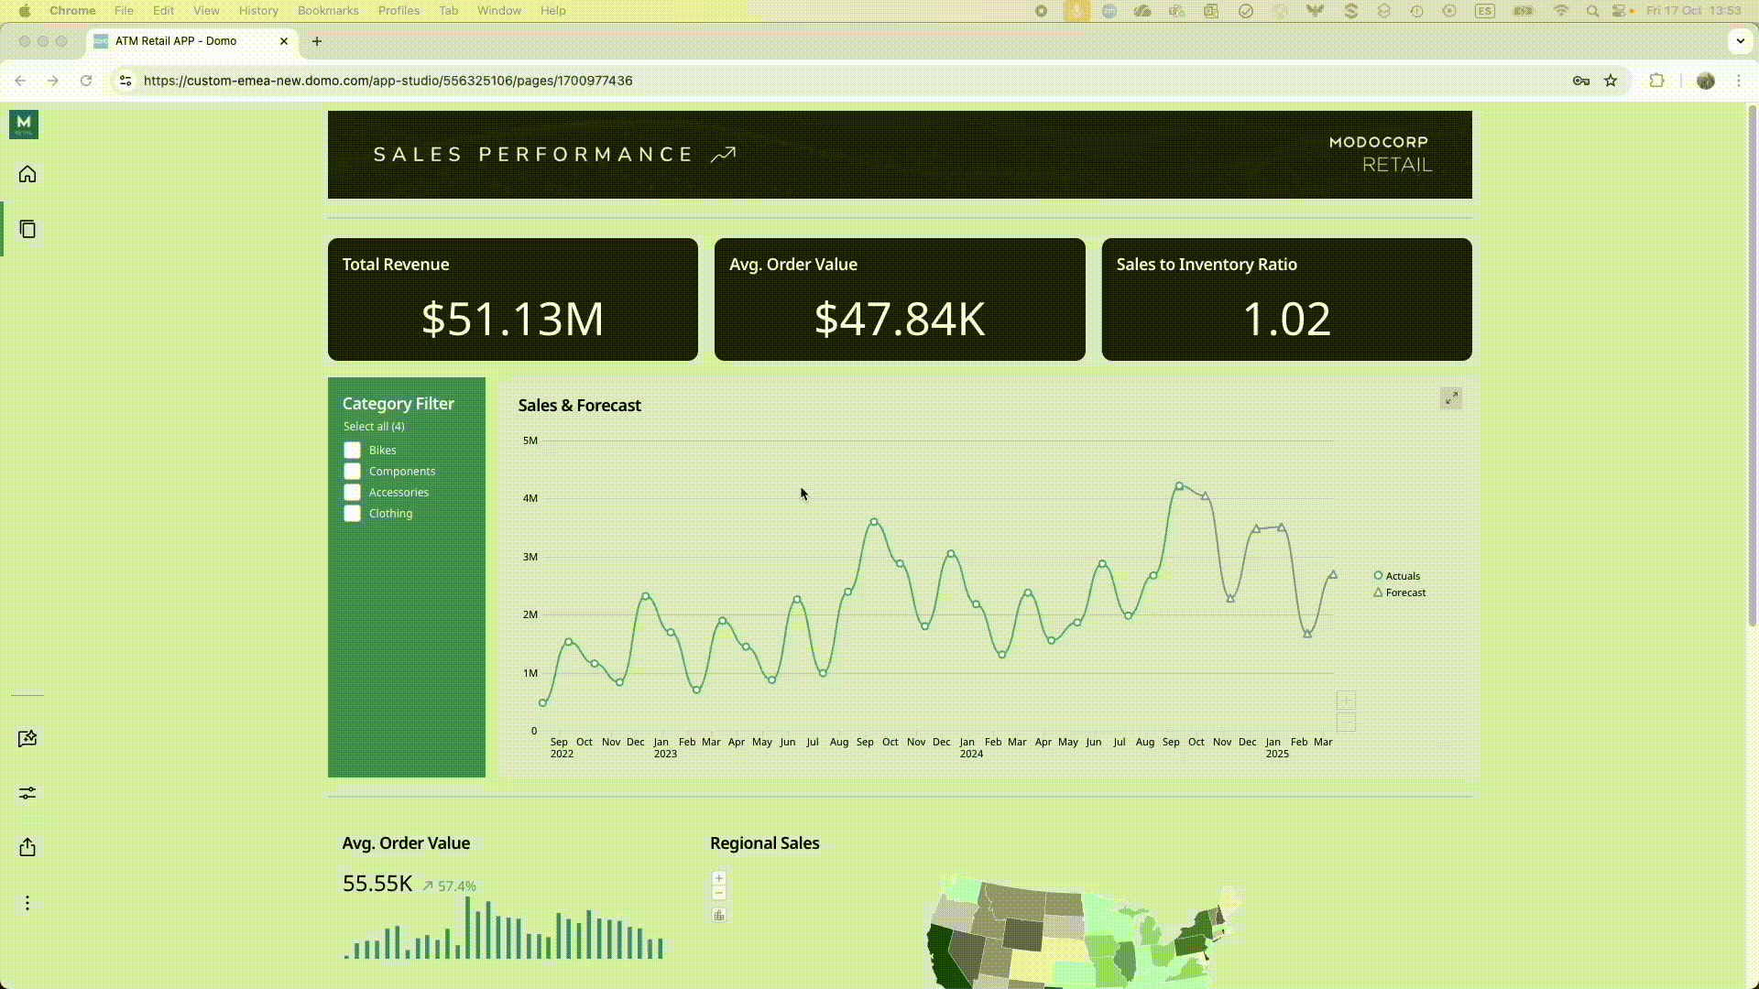Click the page URL address bar
1759x989 pixels.
coord(388,81)
